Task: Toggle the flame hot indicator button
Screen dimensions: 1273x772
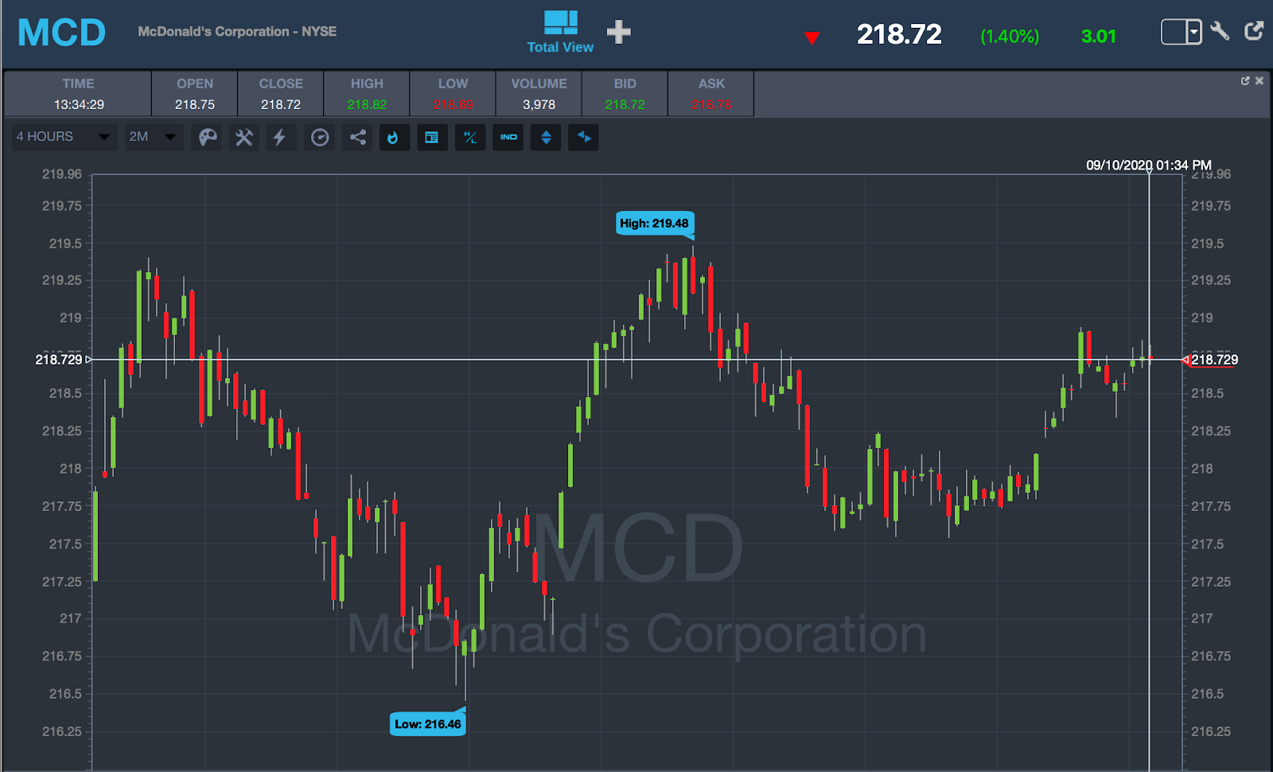Action: [393, 138]
